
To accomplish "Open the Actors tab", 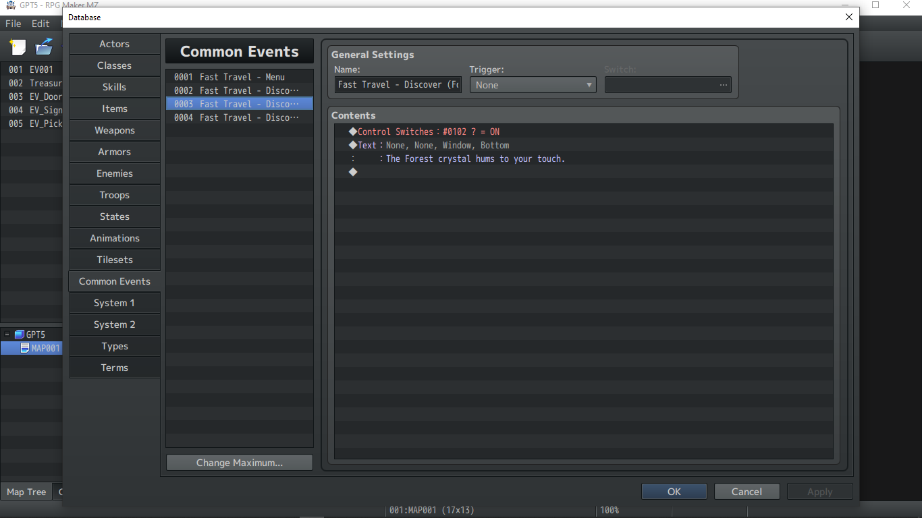I will [x=115, y=44].
